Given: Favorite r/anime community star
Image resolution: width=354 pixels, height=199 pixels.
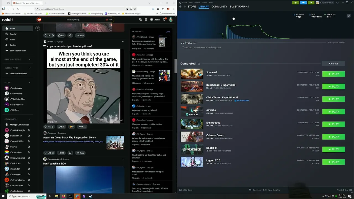Looking at the screenshot, I should (x=29, y=147).
